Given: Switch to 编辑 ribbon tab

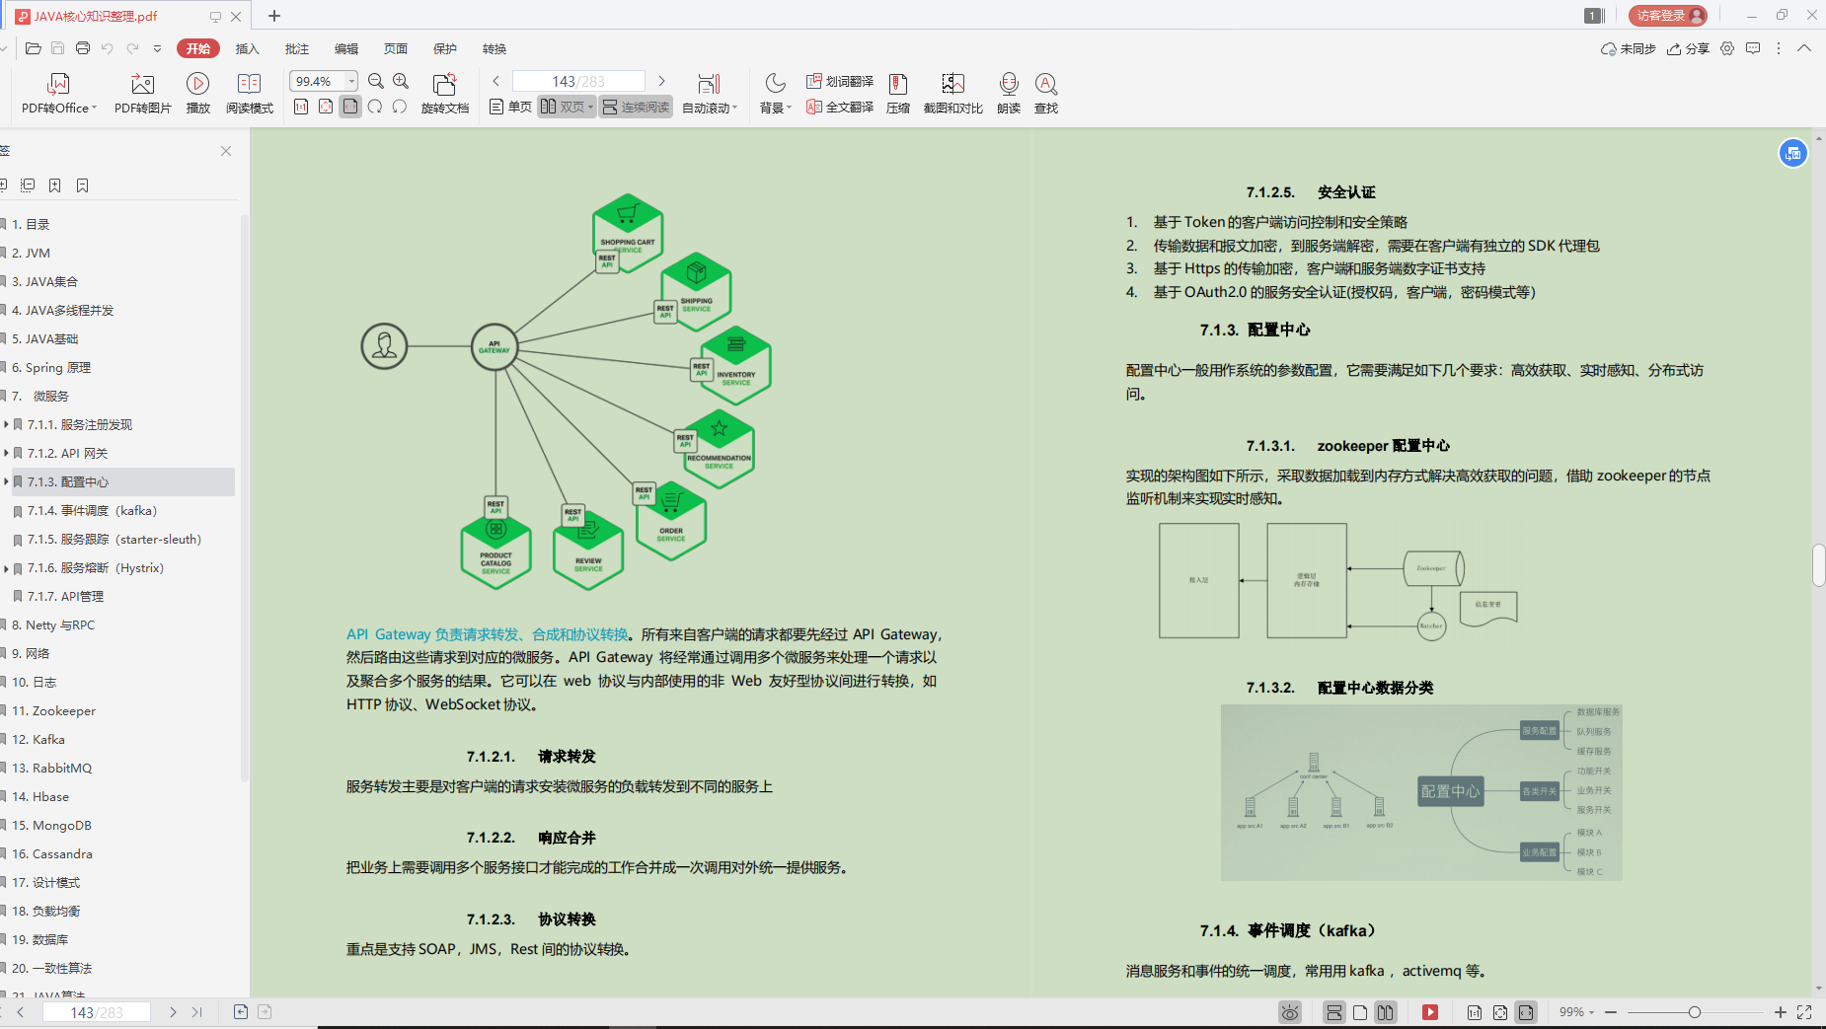Looking at the screenshot, I should tap(346, 48).
